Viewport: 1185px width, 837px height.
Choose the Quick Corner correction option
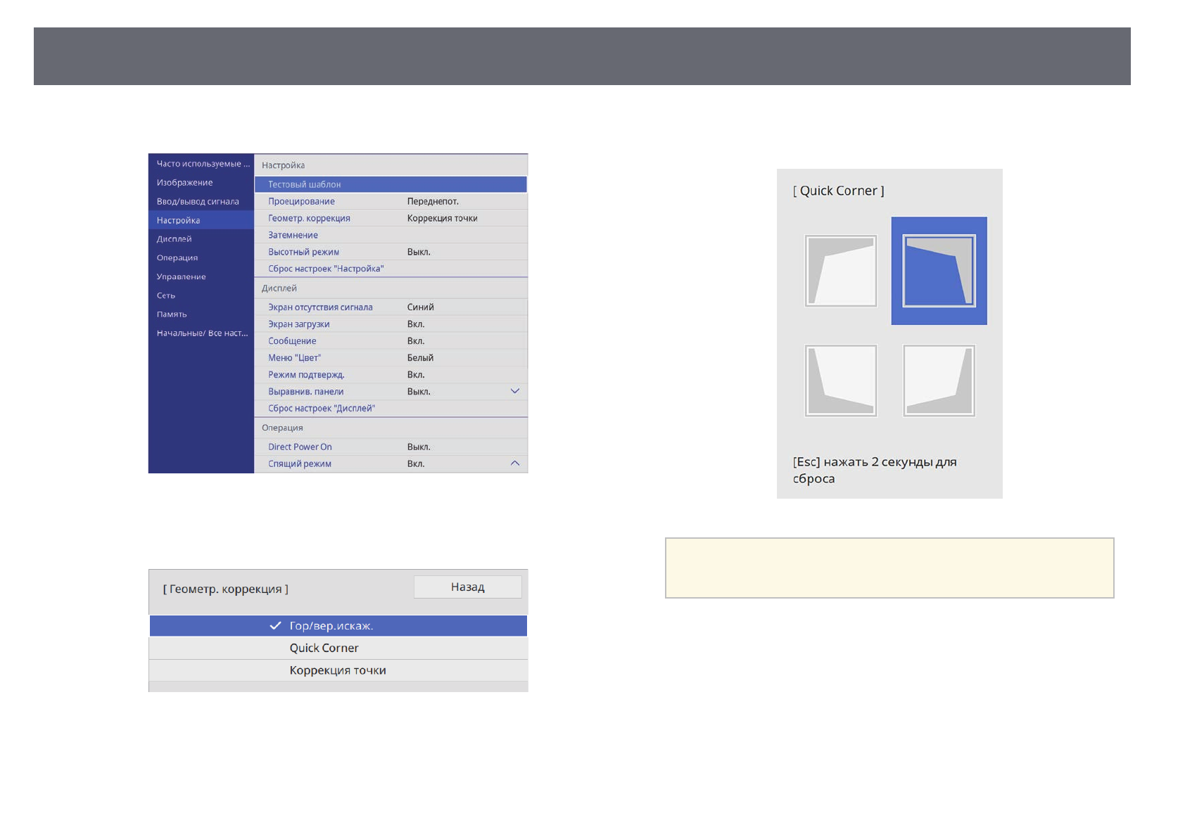tap(324, 648)
